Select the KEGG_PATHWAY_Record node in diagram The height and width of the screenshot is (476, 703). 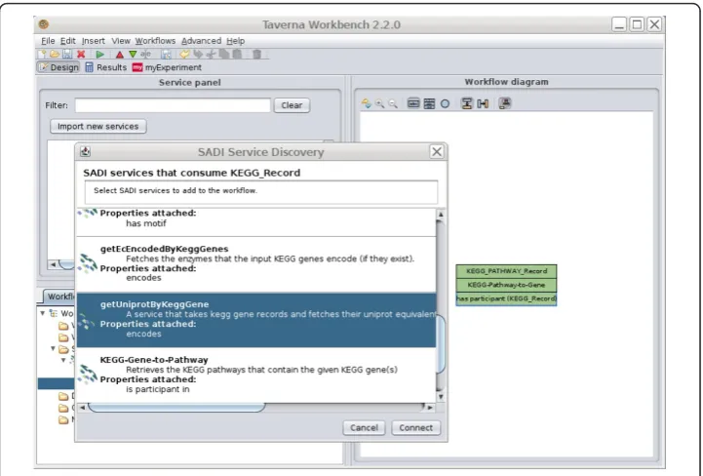pyautogui.click(x=506, y=271)
